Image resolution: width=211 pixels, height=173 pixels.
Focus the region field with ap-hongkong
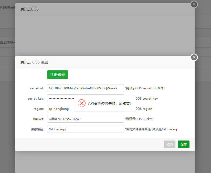point(60,109)
